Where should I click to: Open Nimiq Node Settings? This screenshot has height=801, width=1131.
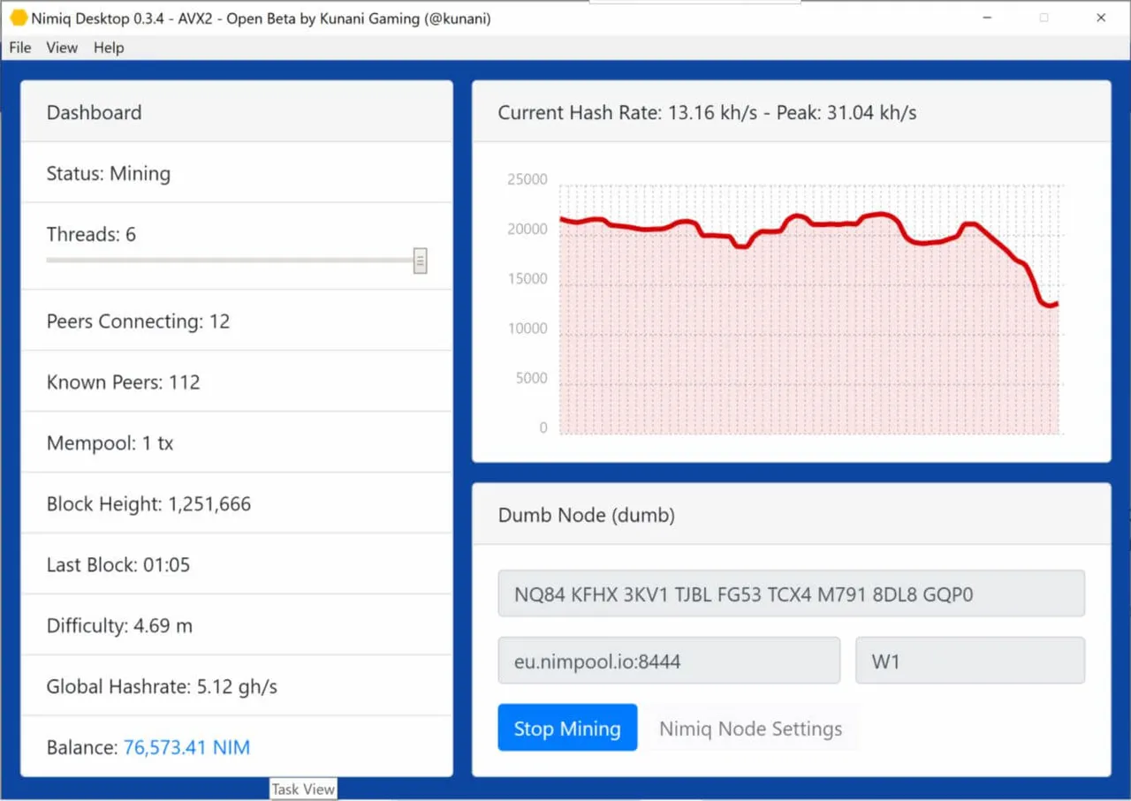(x=750, y=729)
